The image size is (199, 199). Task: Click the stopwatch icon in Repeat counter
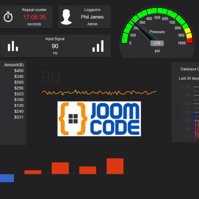coord(8,17)
